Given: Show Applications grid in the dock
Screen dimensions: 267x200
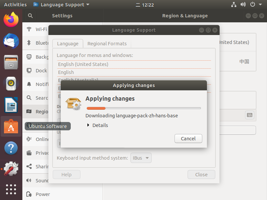Looking at the screenshot, I should click(x=11, y=189).
